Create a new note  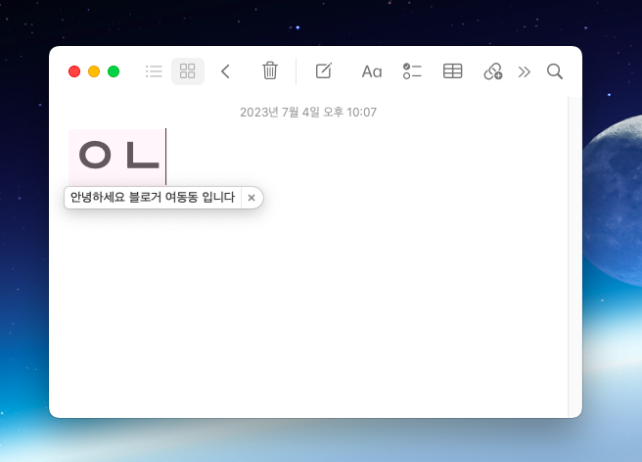(x=324, y=70)
